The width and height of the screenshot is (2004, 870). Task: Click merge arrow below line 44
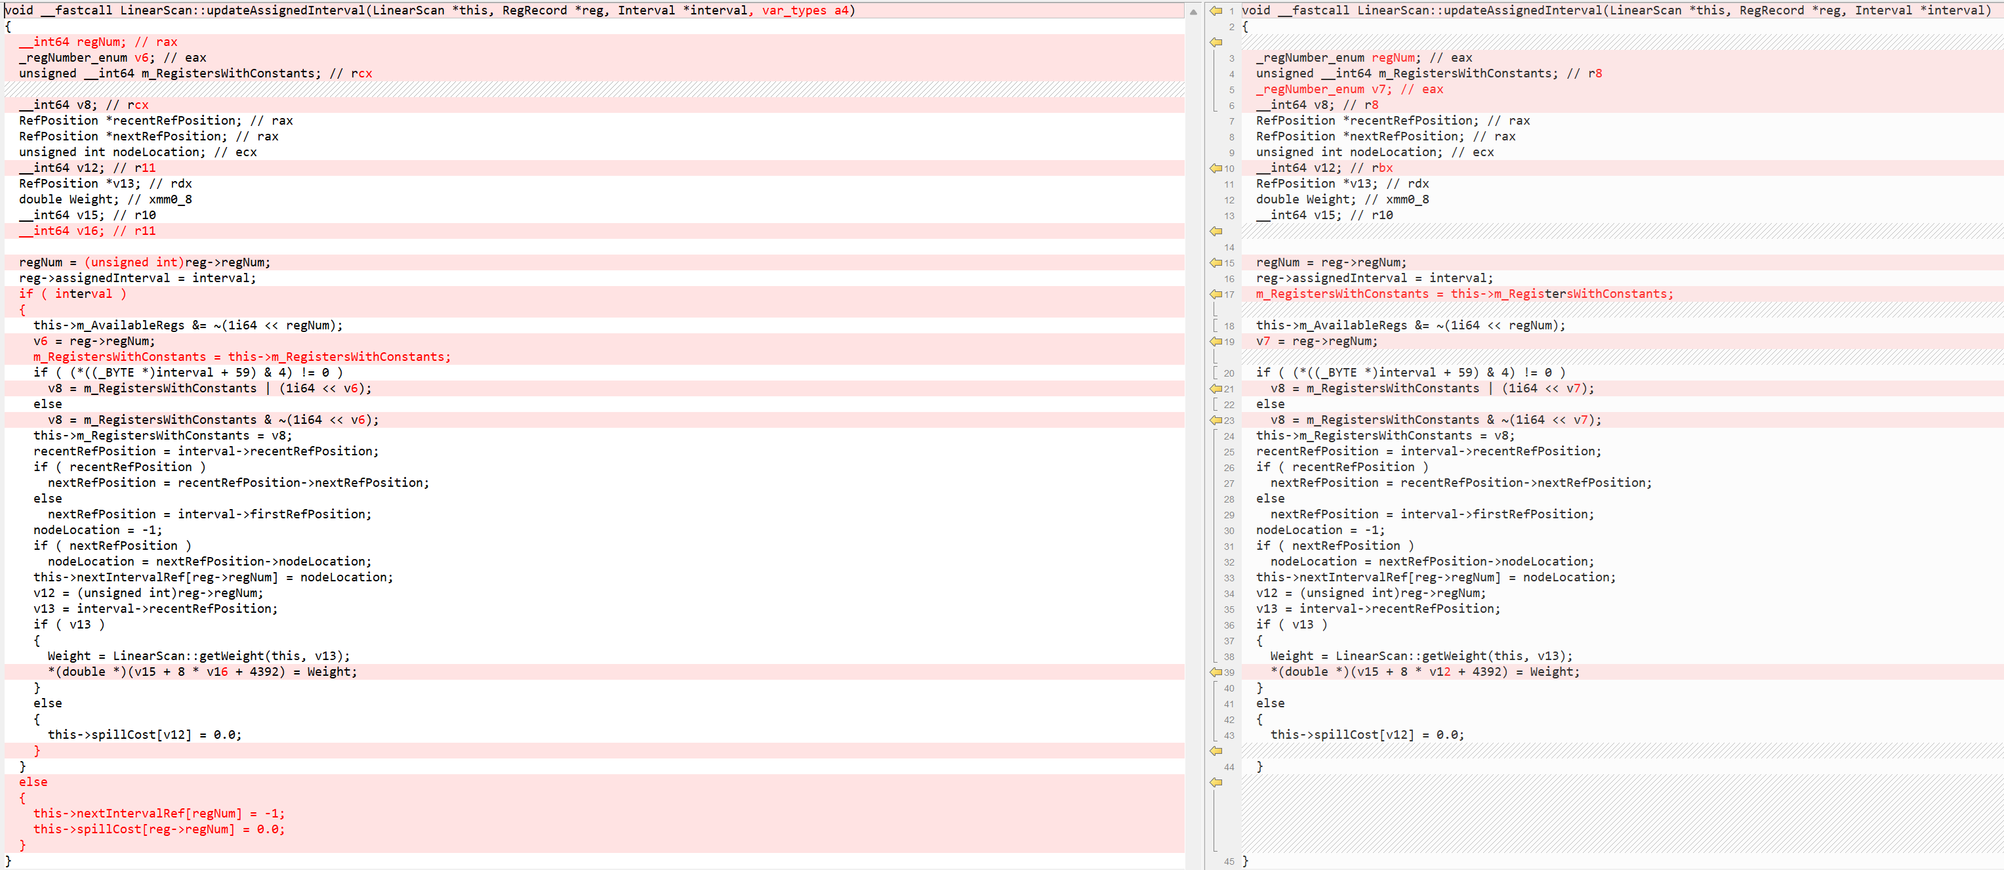click(x=1215, y=783)
